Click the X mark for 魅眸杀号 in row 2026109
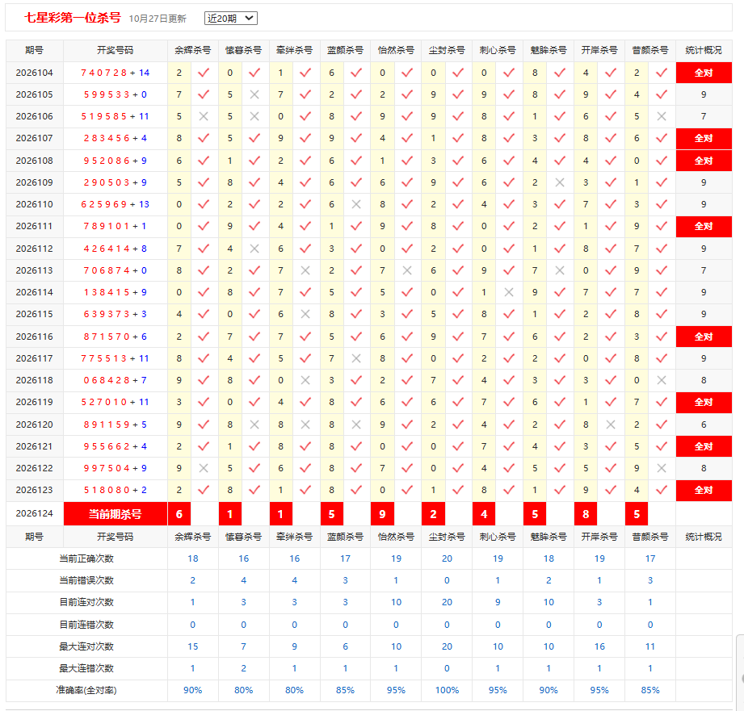The image size is (744, 711). pyautogui.click(x=560, y=182)
